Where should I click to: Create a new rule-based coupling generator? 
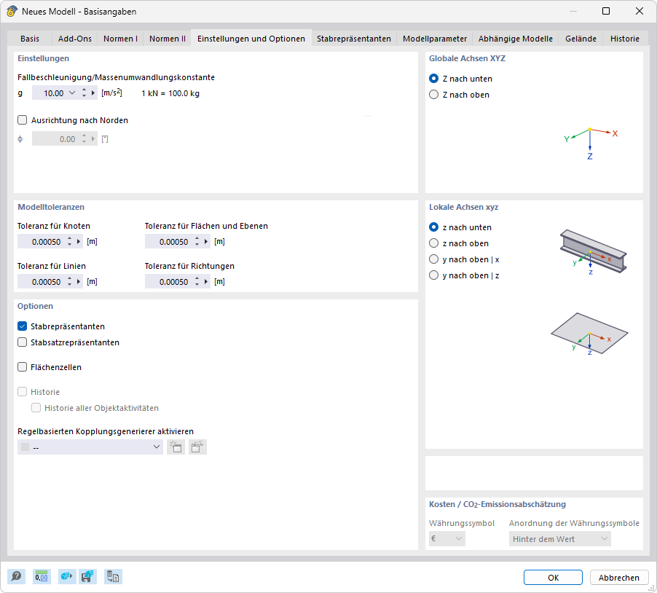(x=176, y=447)
